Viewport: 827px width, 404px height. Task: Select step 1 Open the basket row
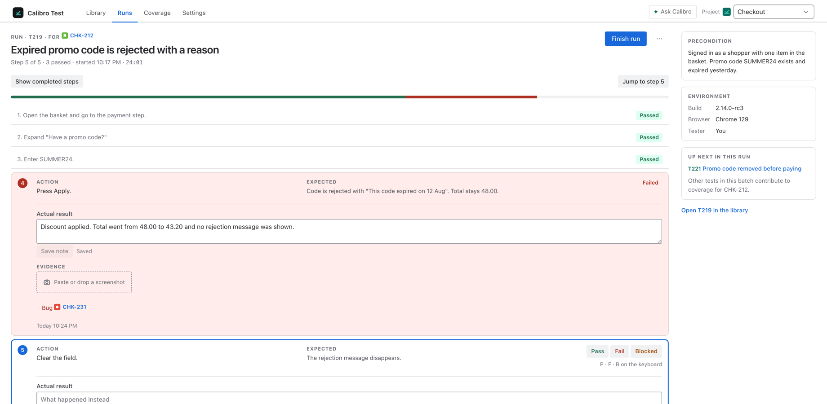[340, 115]
